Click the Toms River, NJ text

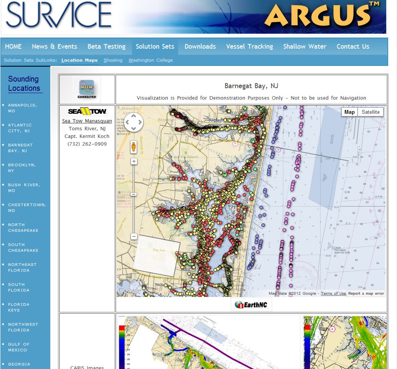tap(87, 129)
